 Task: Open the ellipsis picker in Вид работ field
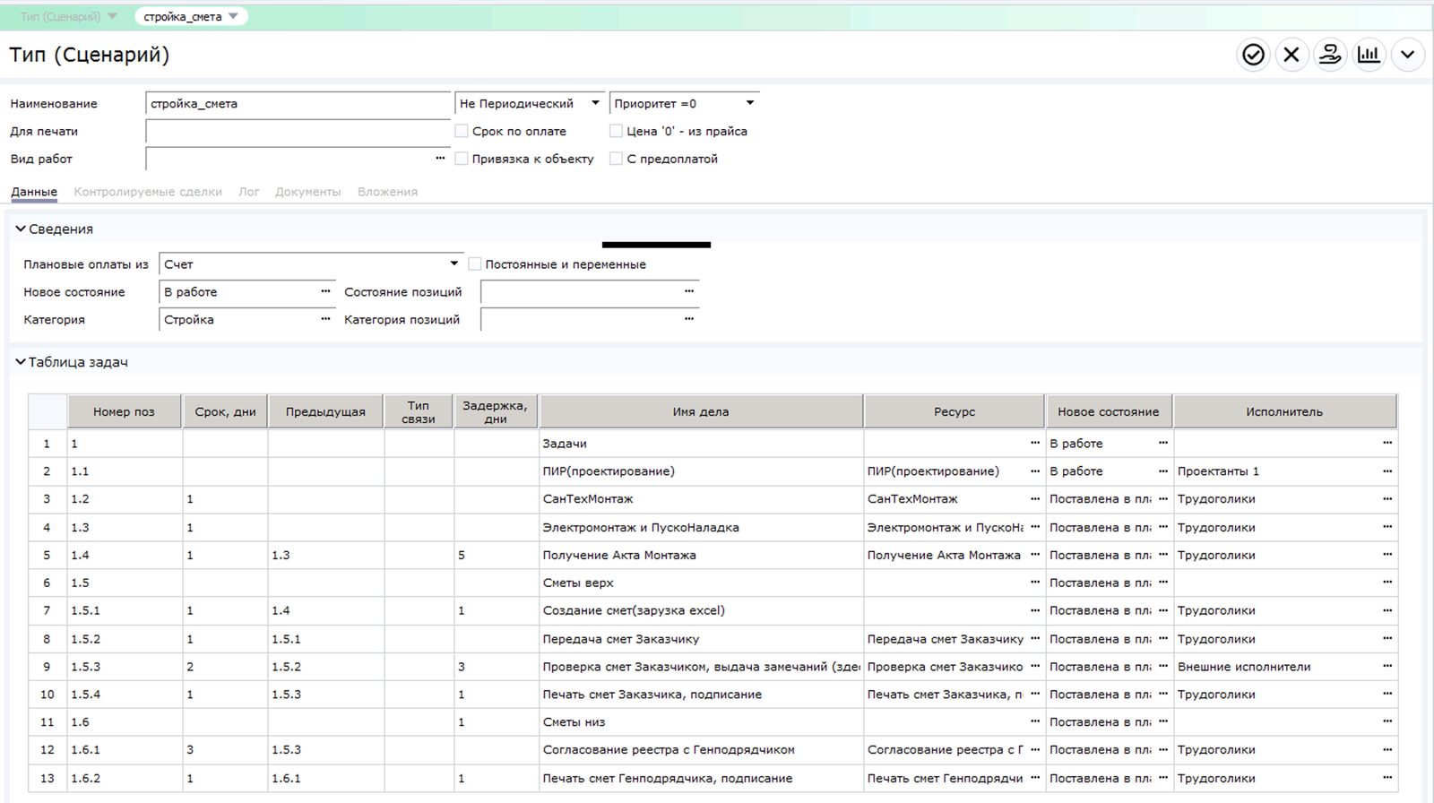(440, 159)
